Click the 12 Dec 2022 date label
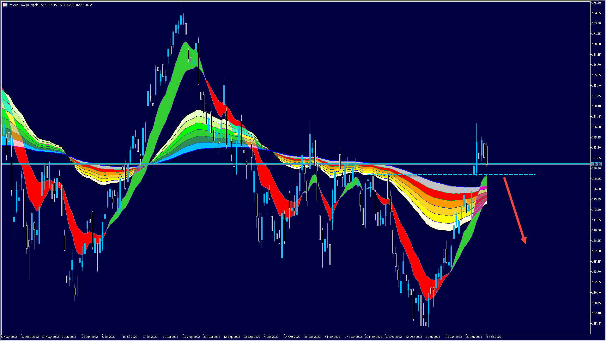The height and width of the screenshot is (341, 606). pyautogui.click(x=394, y=337)
